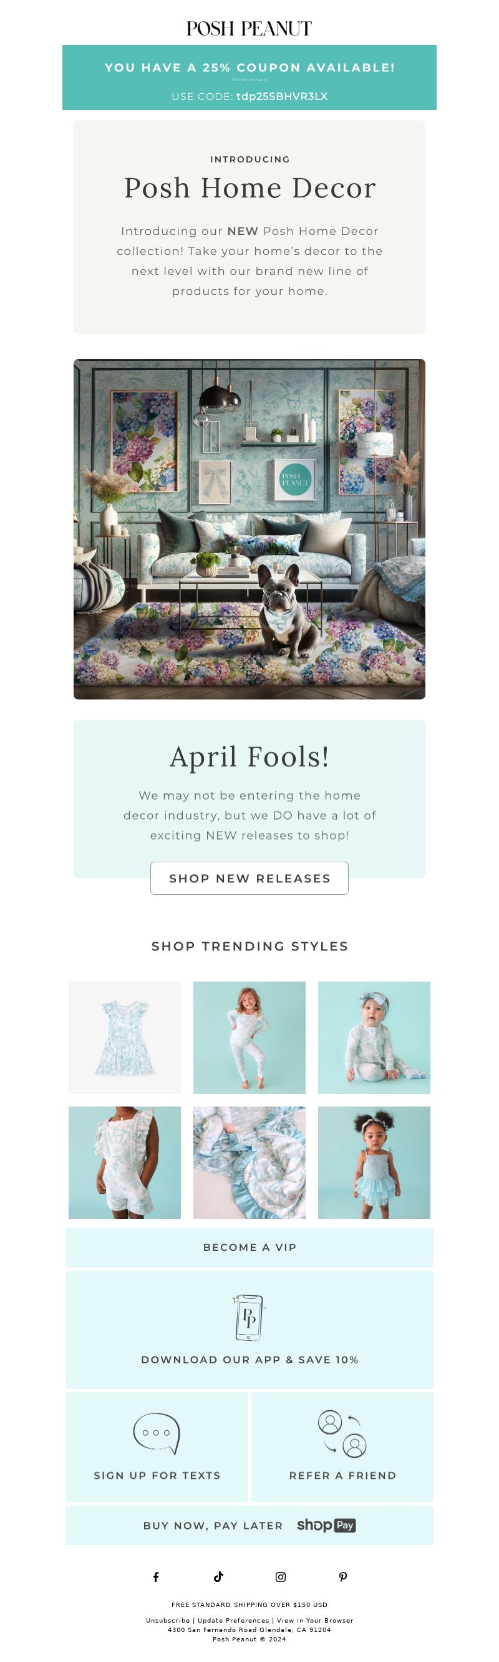Click the 25% coupon banner

click(249, 77)
